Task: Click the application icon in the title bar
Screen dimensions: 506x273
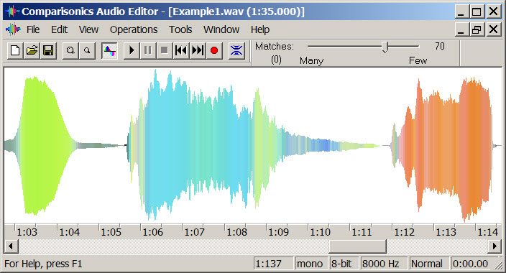Action: point(12,11)
